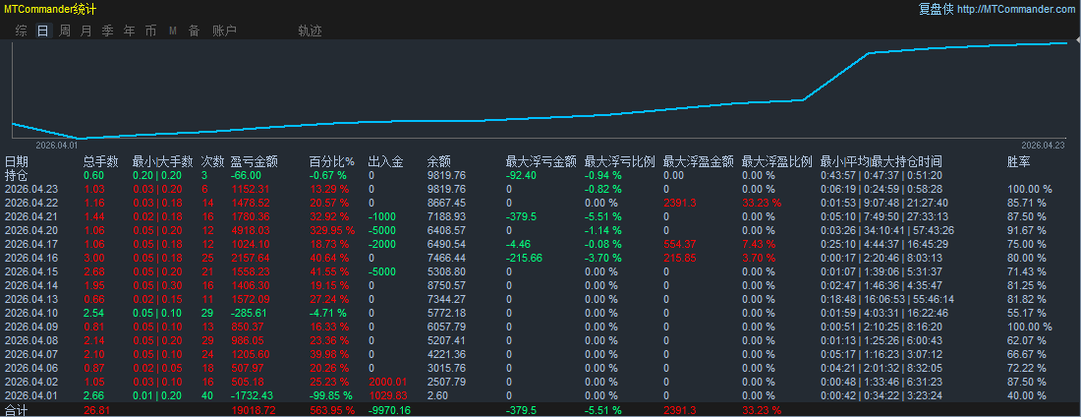Viewport: 1081px width, 417px height.
Task: Select the 2026.04.17 date row
Action: point(31,244)
